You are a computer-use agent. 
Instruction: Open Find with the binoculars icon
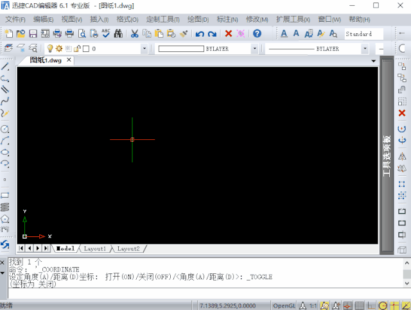click(x=118, y=33)
